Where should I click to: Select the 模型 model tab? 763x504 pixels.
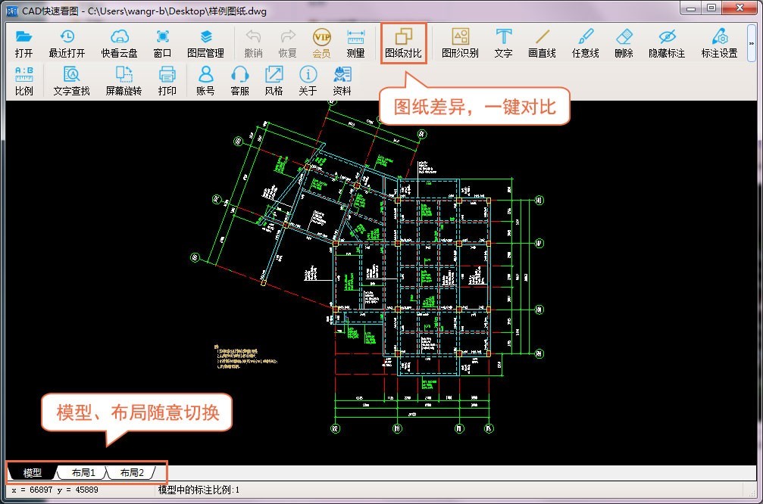(x=33, y=473)
